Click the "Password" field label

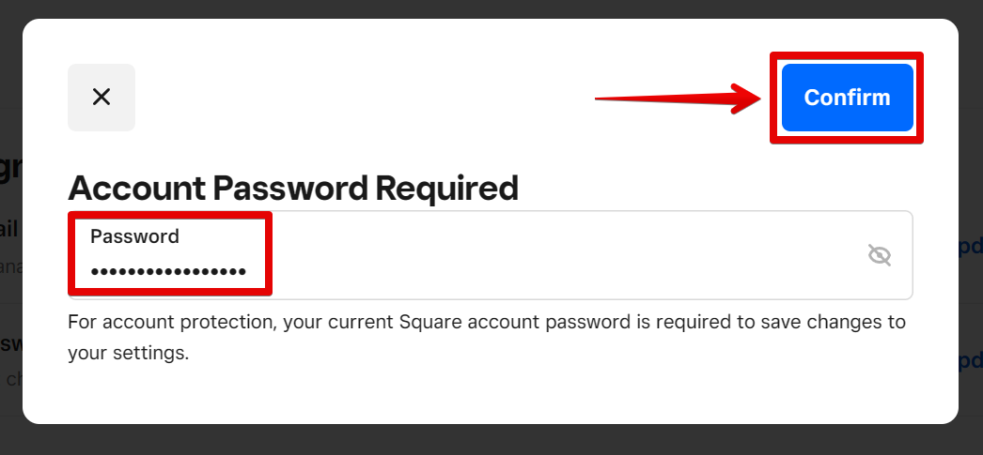coord(134,236)
